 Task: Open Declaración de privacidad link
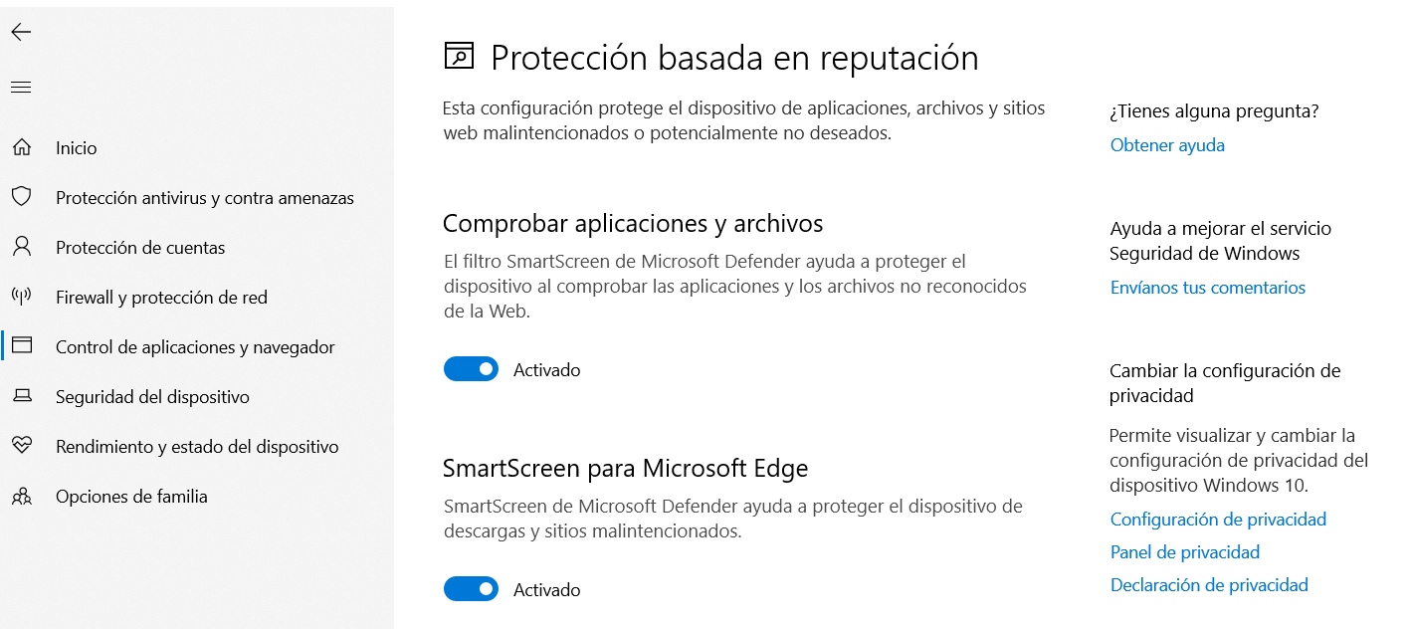pos(1209,585)
